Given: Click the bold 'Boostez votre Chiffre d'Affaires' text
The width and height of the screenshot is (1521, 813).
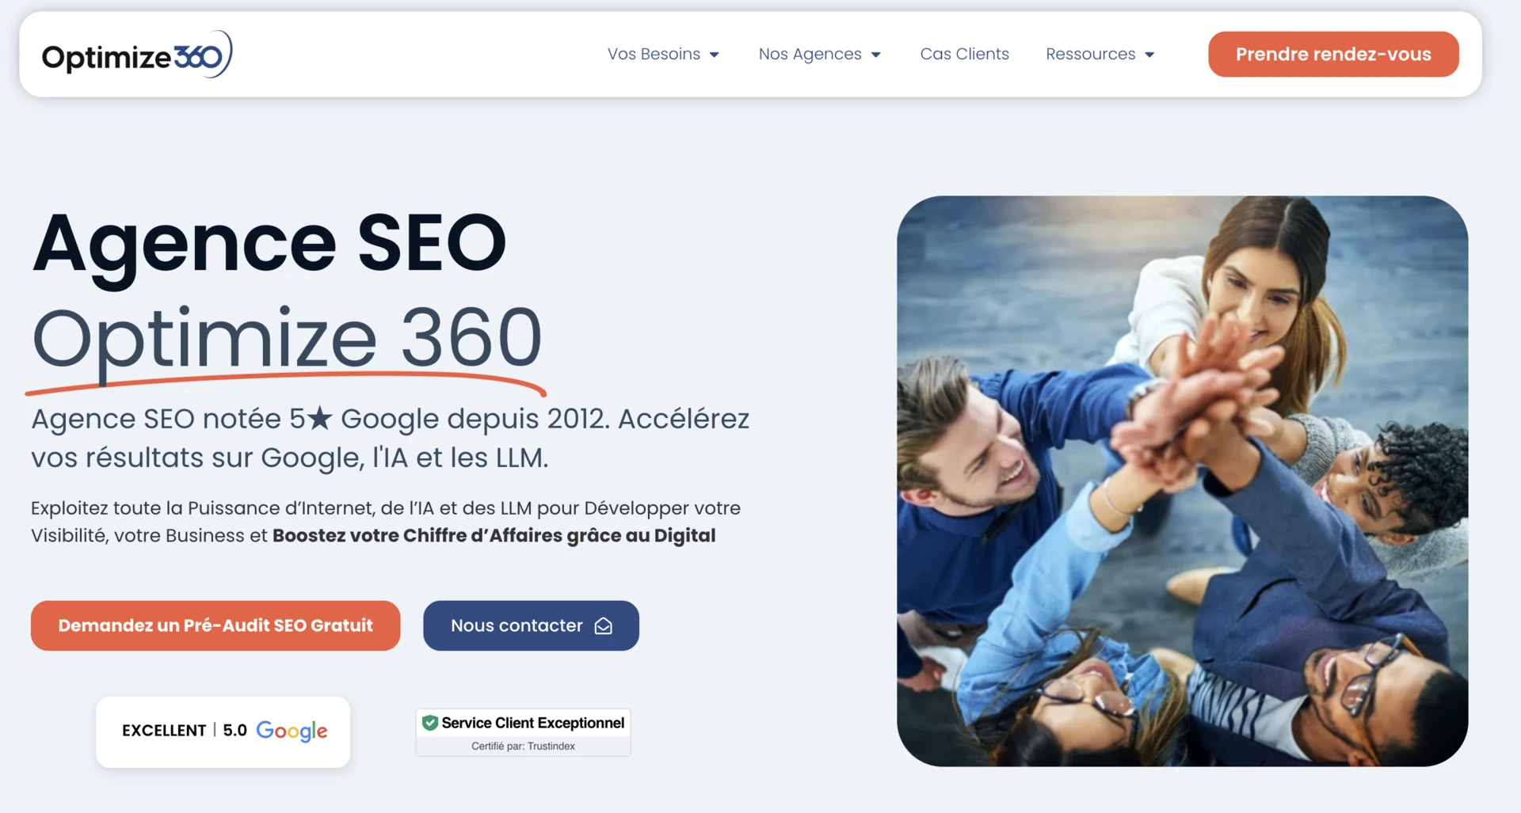Looking at the screenshot, I should (x=494, y=535).
